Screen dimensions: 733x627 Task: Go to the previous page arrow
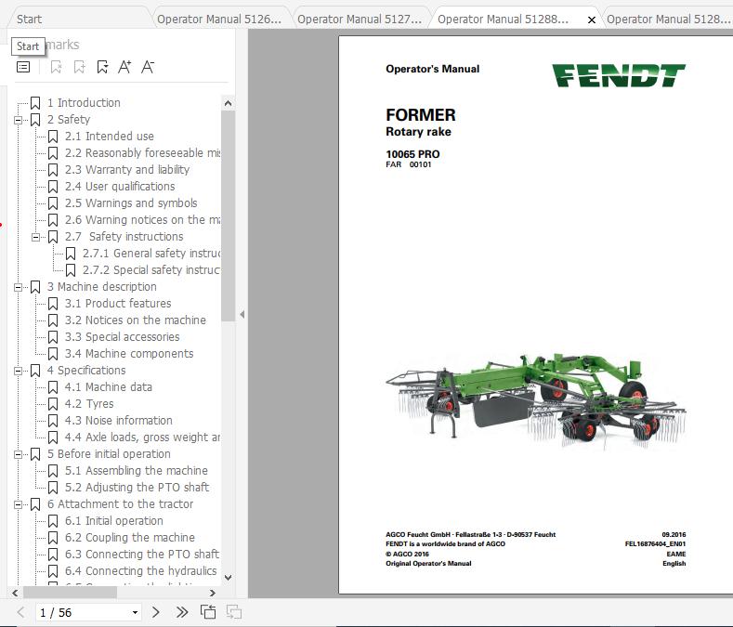coord(20,612)
